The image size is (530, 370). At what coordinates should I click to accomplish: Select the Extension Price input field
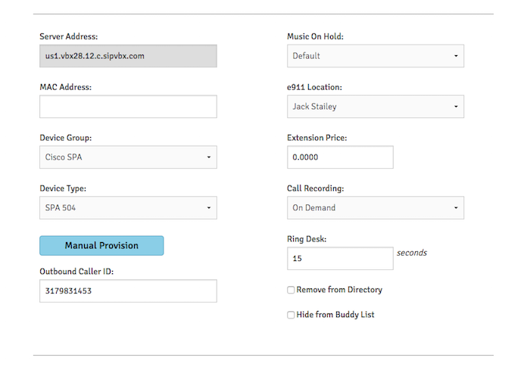click(x=340, y=157)
